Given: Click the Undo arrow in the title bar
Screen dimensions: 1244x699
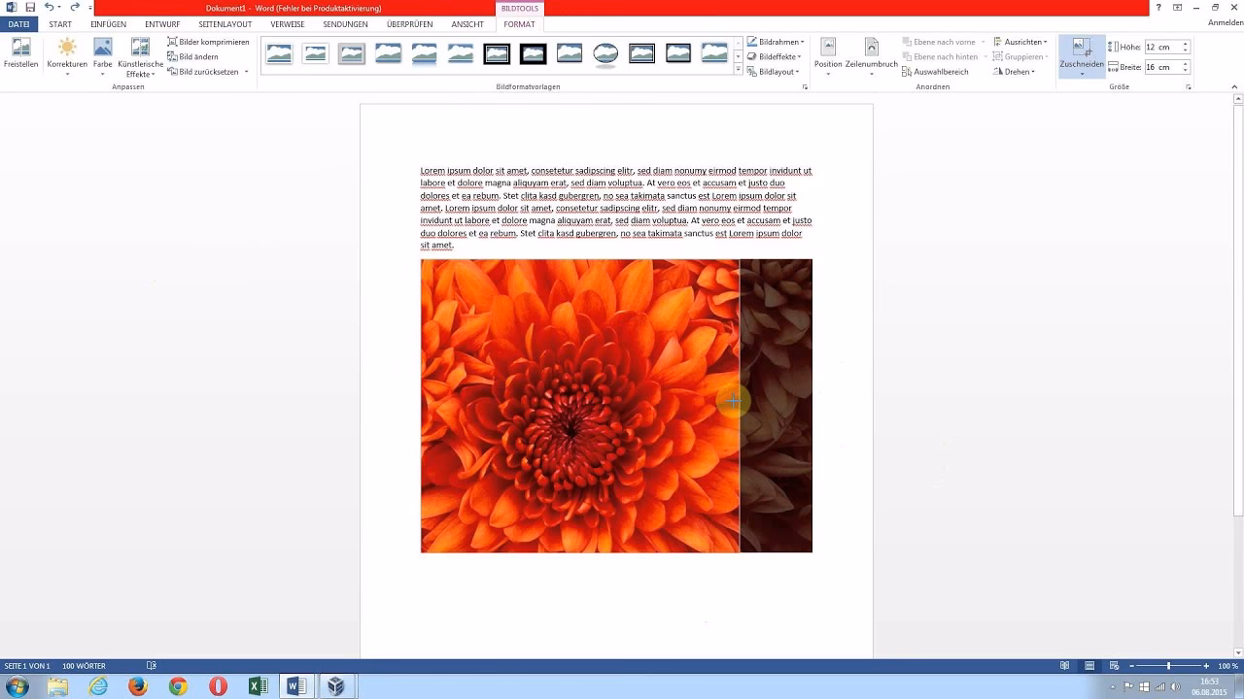Looking at the screenshot, I should click(49, 8).
